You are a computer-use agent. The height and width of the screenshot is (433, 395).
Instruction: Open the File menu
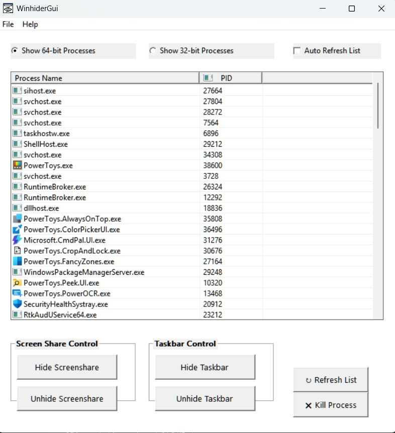[8, 24]
